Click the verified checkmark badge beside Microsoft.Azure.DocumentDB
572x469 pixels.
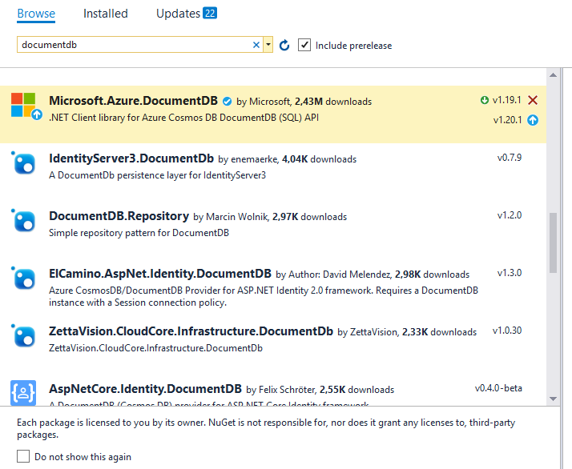coord(227,102)
